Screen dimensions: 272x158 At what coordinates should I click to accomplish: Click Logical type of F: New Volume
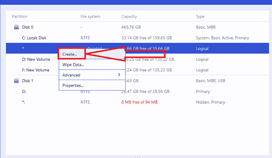[202, 70]
